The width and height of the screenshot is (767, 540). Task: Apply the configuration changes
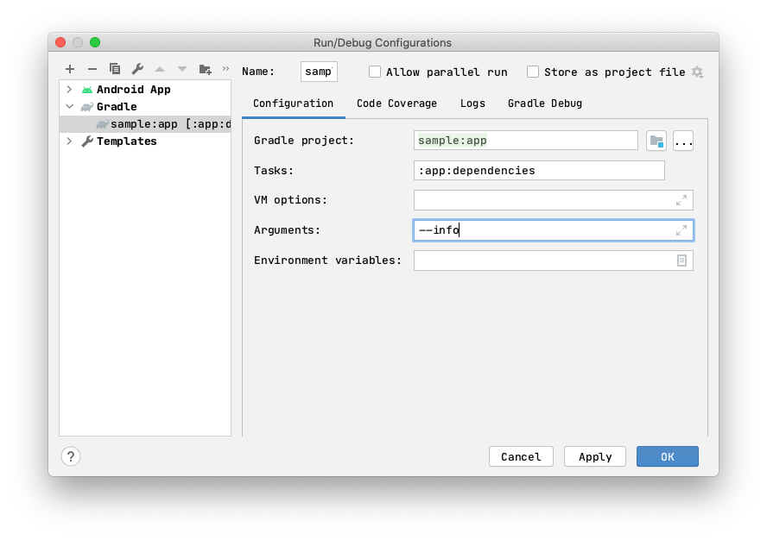(x=594, y=456)
